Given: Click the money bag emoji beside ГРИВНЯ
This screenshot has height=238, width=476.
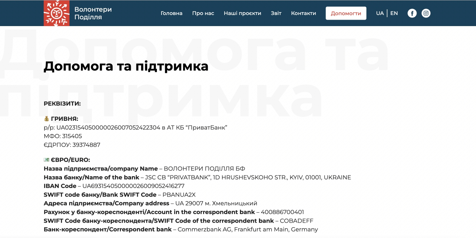Looking at the screenshot, I should (47, 119).
